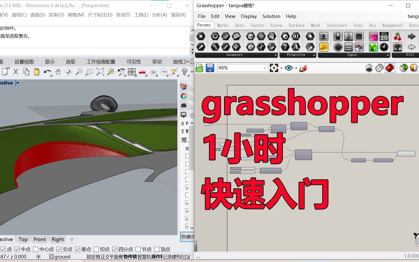419x262 pixels.
Task: Switch to the Maths component tab
Action: coord(223,25)
